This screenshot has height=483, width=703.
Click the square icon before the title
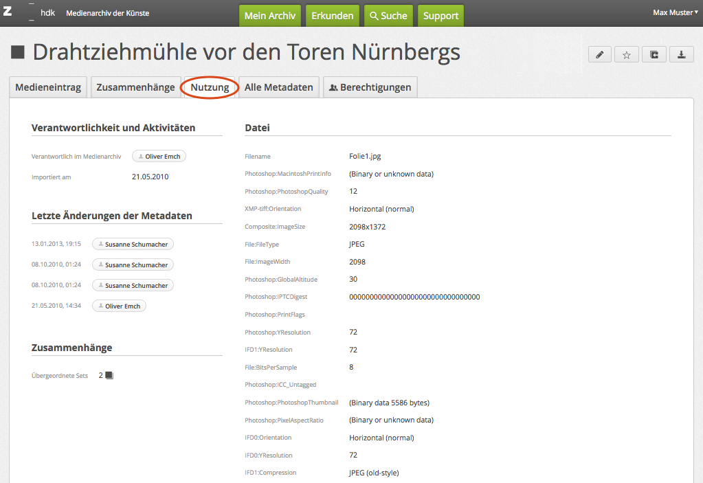[18, 52]
